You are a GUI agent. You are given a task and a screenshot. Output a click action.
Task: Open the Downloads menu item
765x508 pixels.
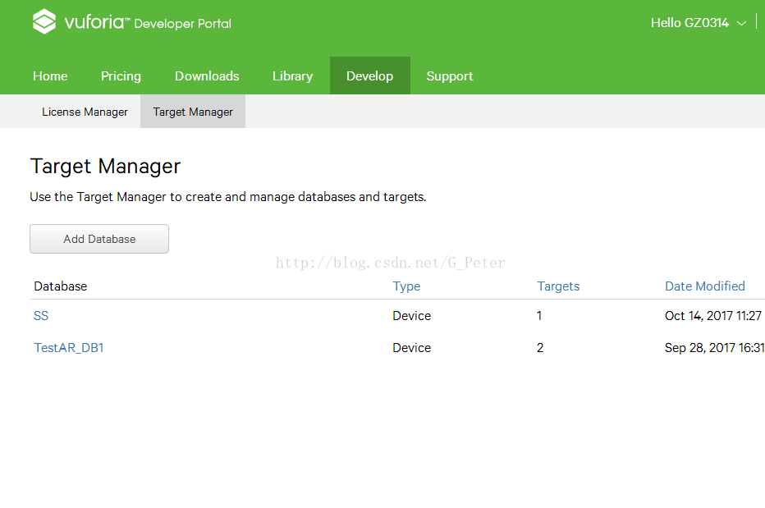click(x=207, y=76)
